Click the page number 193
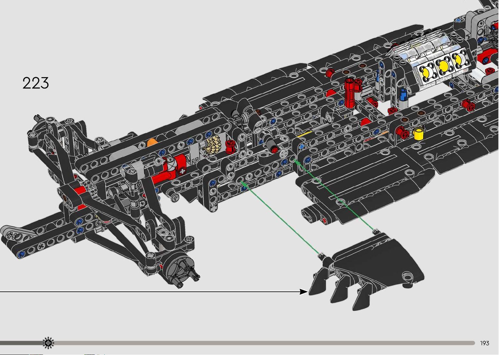Image resolution: width=499 pixels, height=355 pixels. point(485,343)
